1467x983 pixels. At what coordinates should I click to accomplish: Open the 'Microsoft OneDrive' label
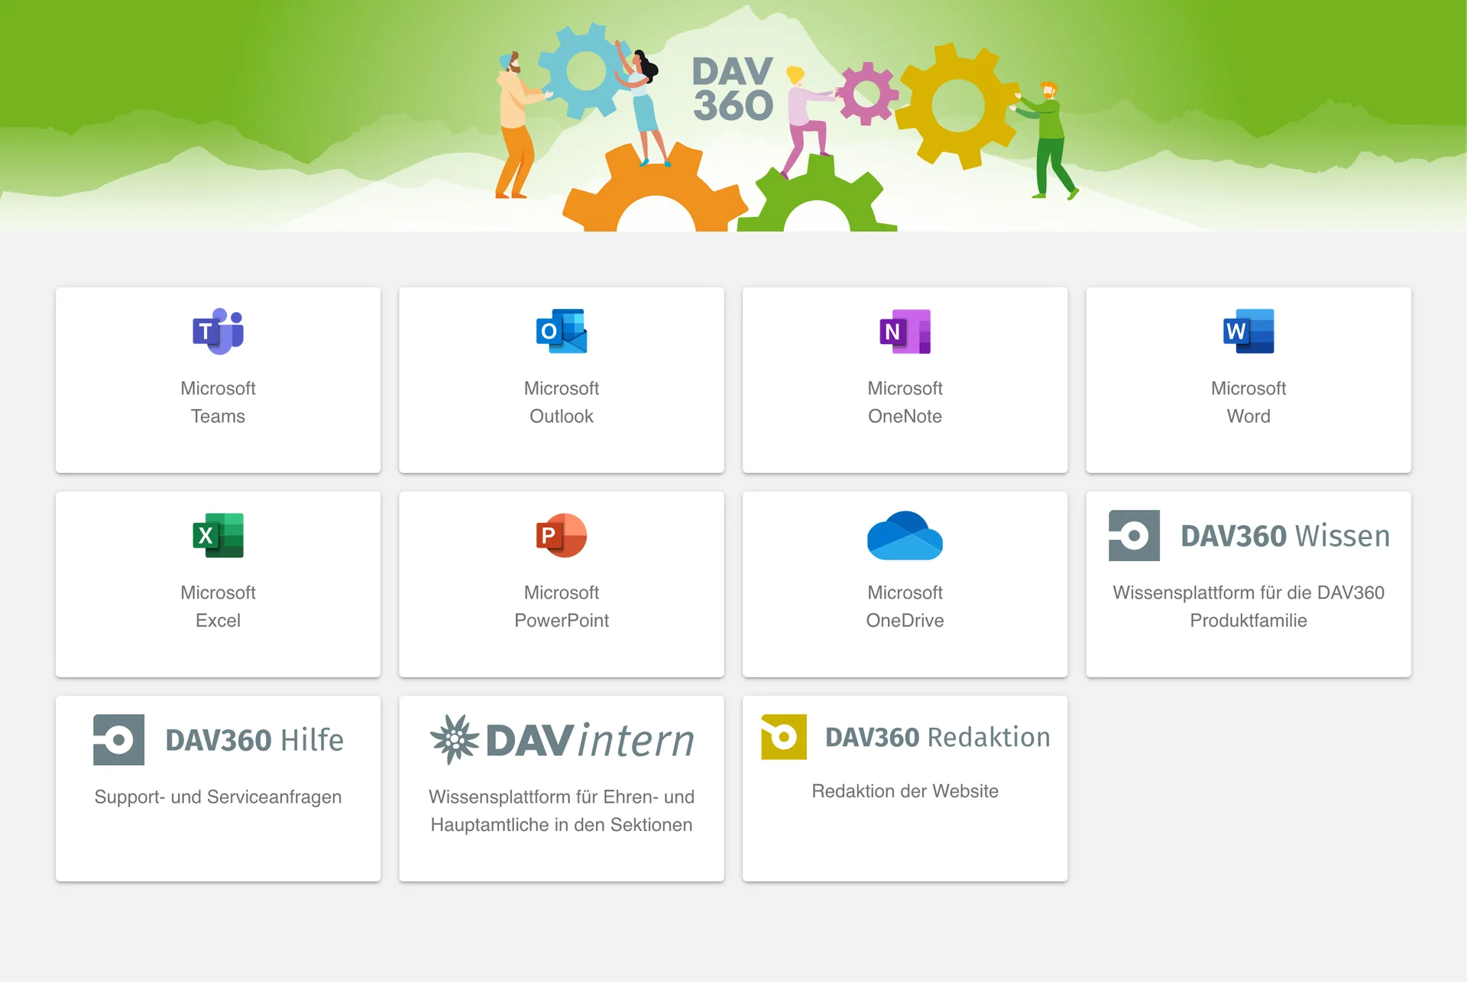point(905,606)
